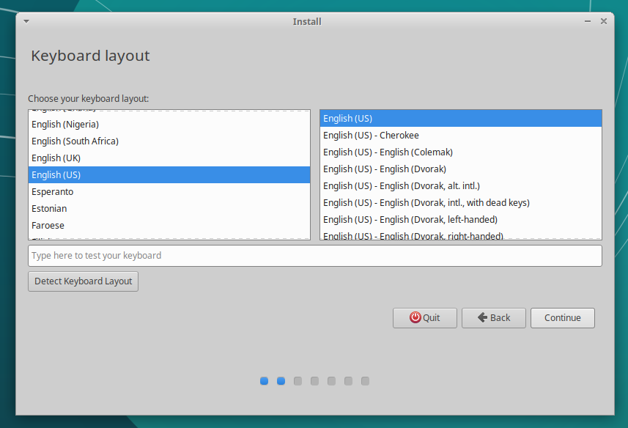The width and height of the screenshot is (628, 428).
Task: Select English (US) in the left list
Action: pyautogui.click(x=169, y=175)
